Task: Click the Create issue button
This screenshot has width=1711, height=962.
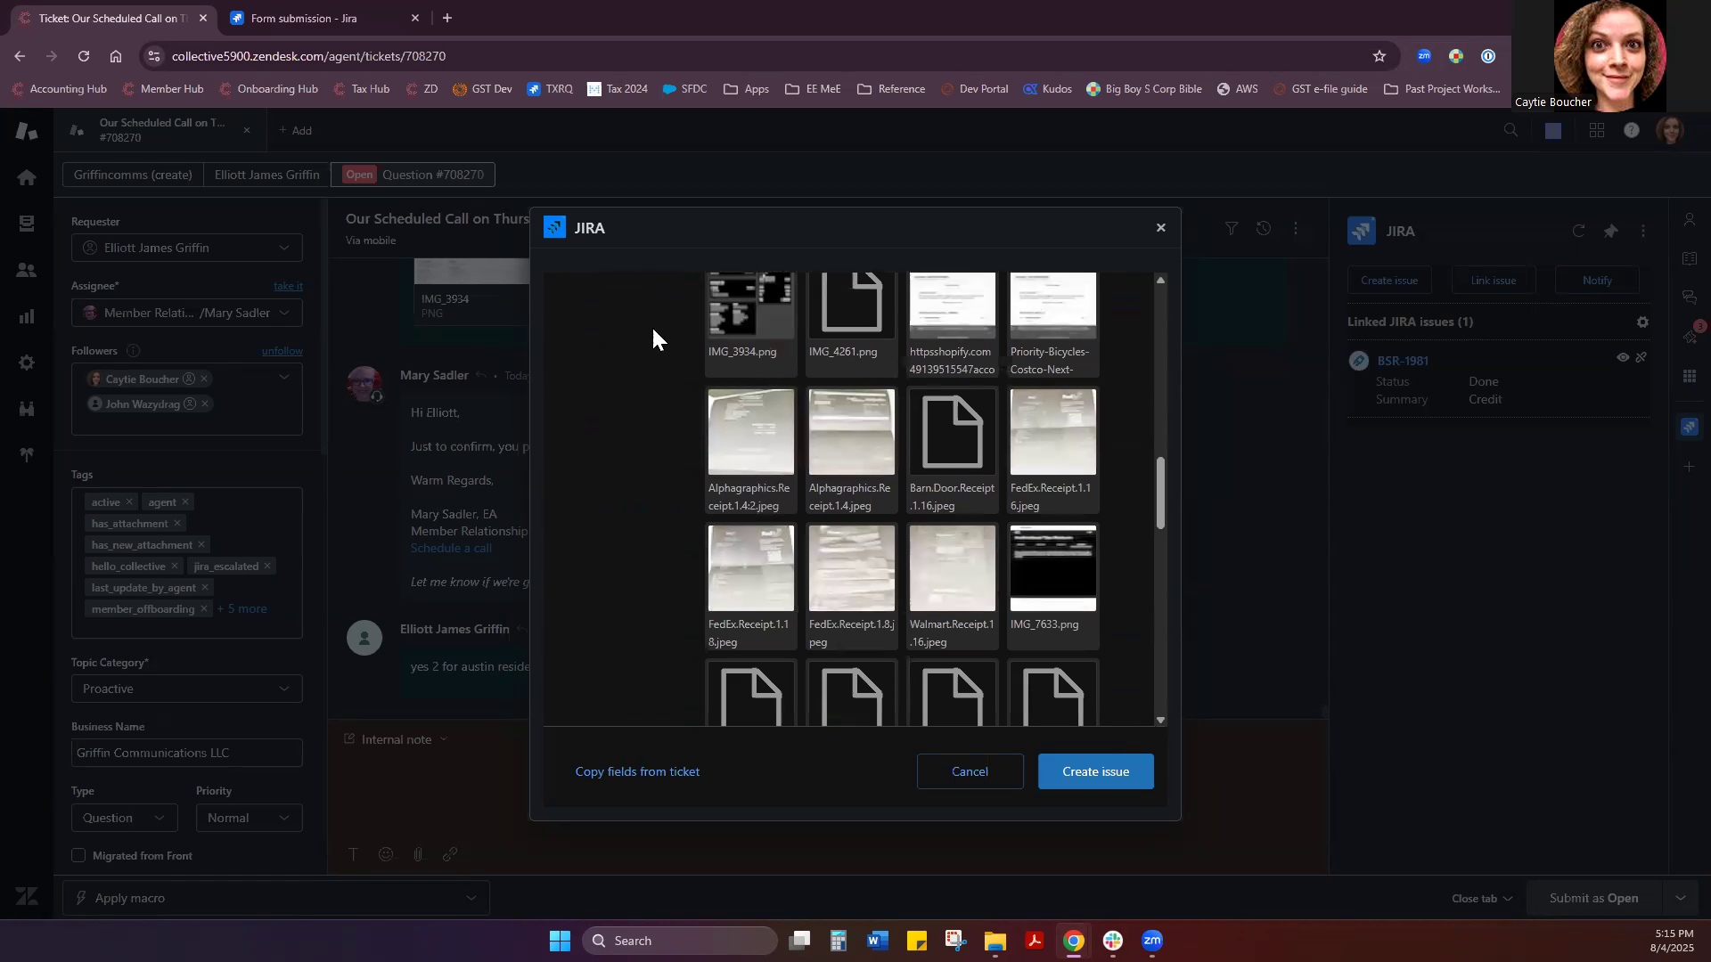Action: 1095,771
